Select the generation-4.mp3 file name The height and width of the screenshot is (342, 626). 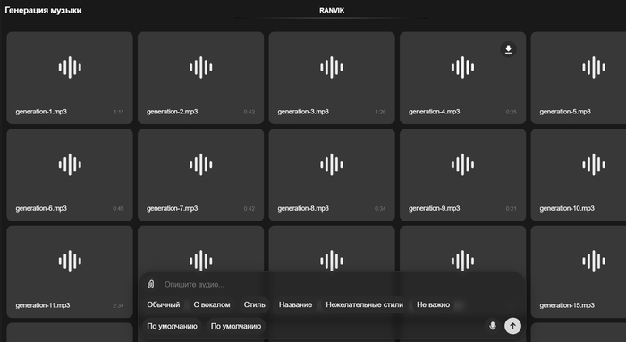434,112
